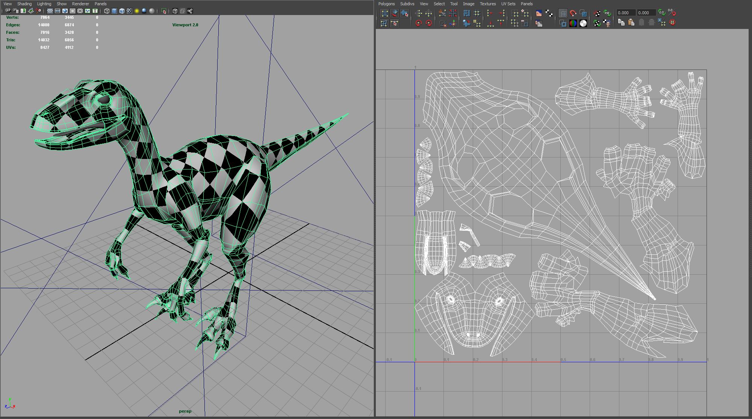Toggle the Resolution Gate sphere icon
Screen dimensions: 752x419
[x=65, y=11]
